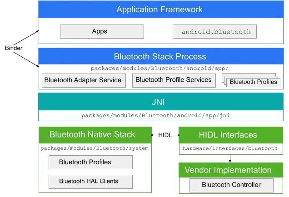
Task: Click the Bluetooth Native Stack header
Action: pyautogui.click(x=95, y=135)
